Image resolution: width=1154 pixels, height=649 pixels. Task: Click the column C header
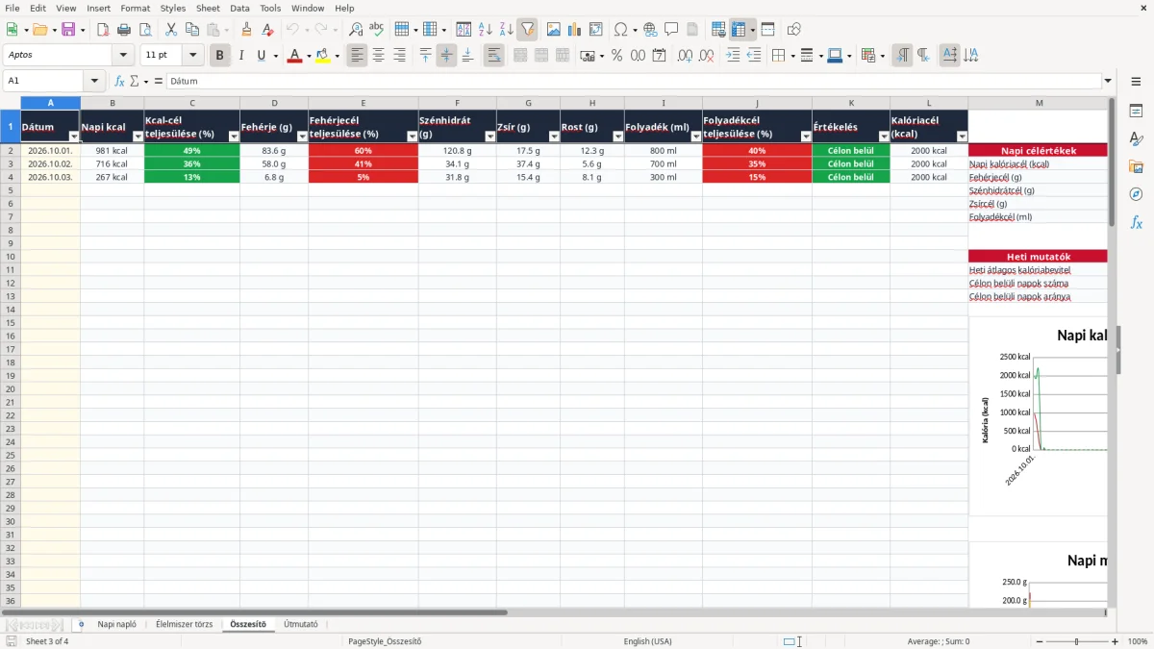point(191,103)
